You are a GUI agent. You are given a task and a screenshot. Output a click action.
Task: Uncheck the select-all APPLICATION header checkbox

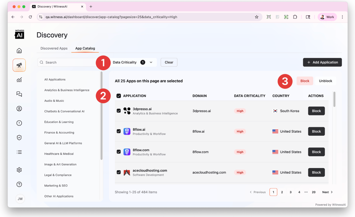tap(119, 96)
